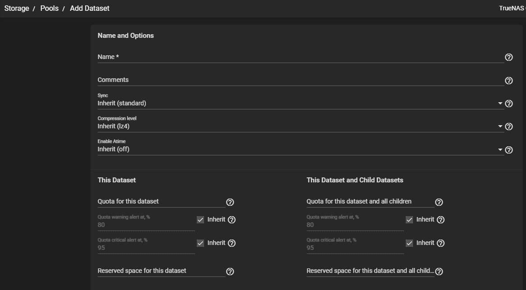
Task: Click help icon for Compression level
Action: click(509, 127)
